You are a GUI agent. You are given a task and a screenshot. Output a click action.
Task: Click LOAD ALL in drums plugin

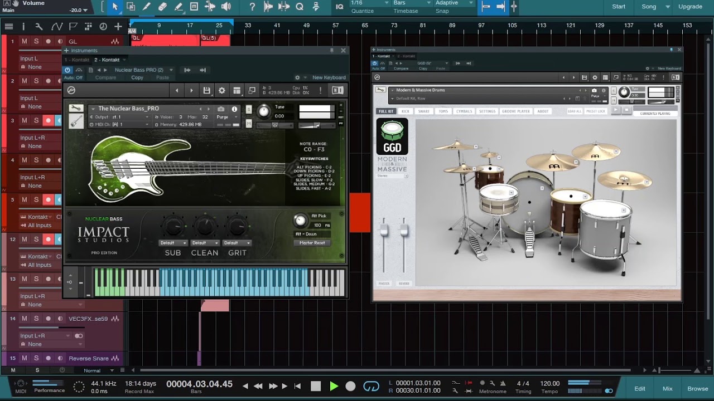click(574, 111)
